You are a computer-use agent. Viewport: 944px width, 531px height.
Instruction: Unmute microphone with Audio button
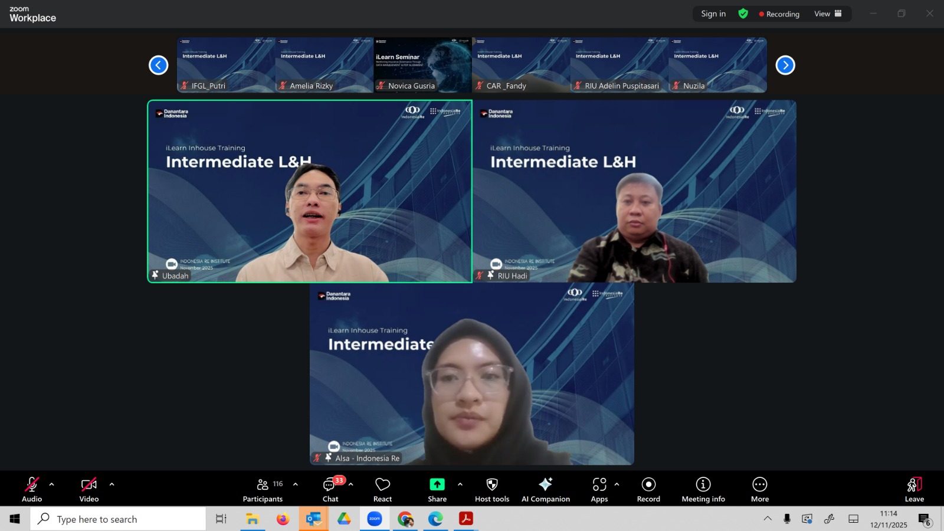[32, 490]
